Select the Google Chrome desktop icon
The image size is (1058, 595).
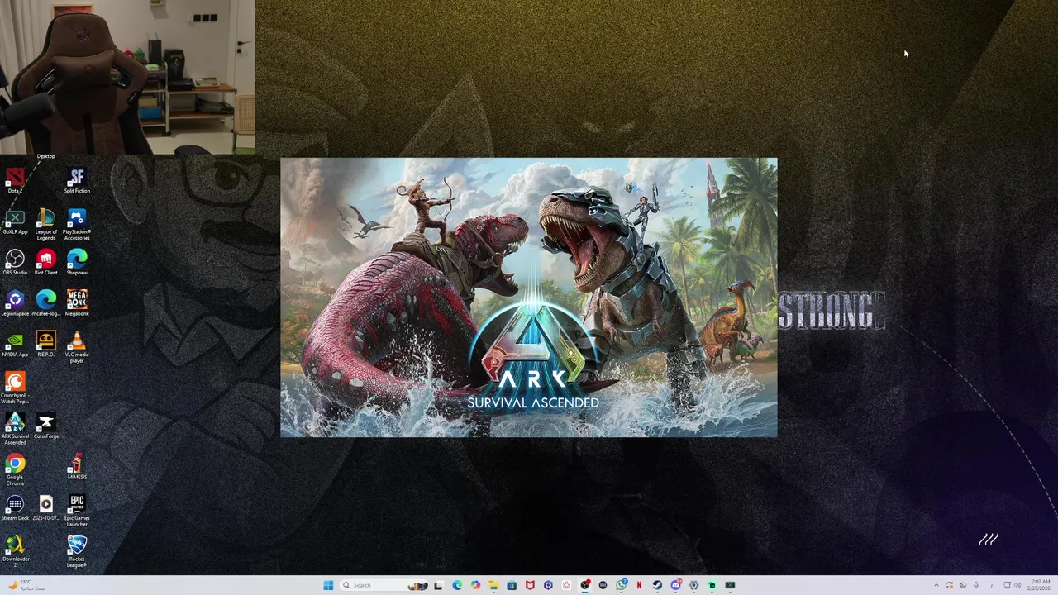[15, 469]
